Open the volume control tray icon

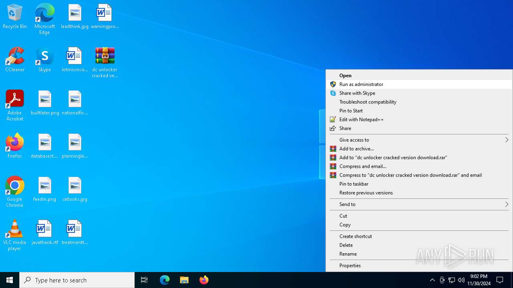[461, 280]
